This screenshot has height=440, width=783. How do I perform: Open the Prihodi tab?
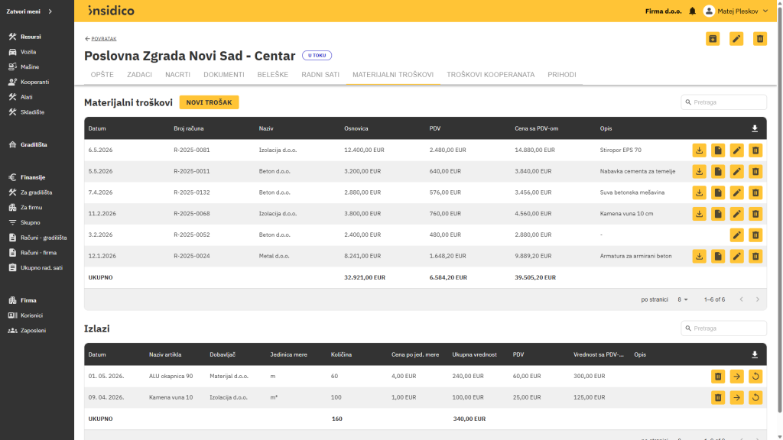562,75
